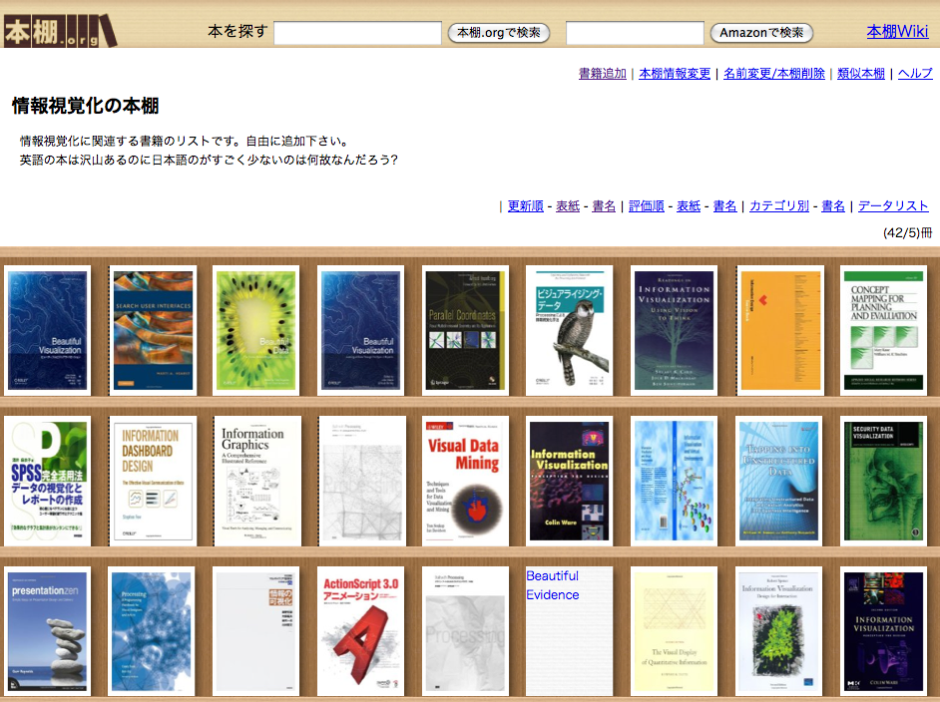Open the データリスト link
Viewport: 940px width, 702px height.
coord(893,206)
